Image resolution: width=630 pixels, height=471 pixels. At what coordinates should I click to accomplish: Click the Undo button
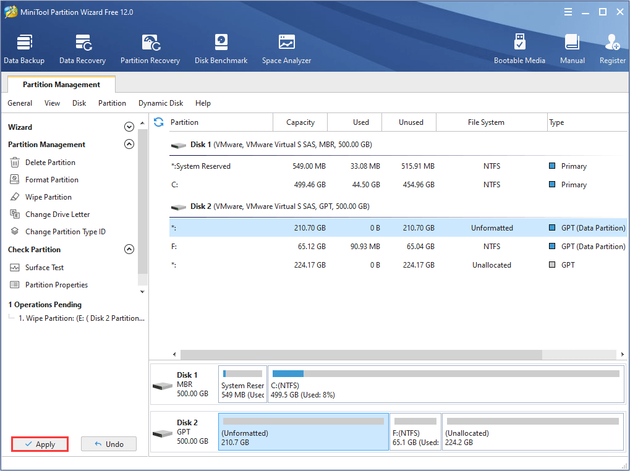(109, 444)
